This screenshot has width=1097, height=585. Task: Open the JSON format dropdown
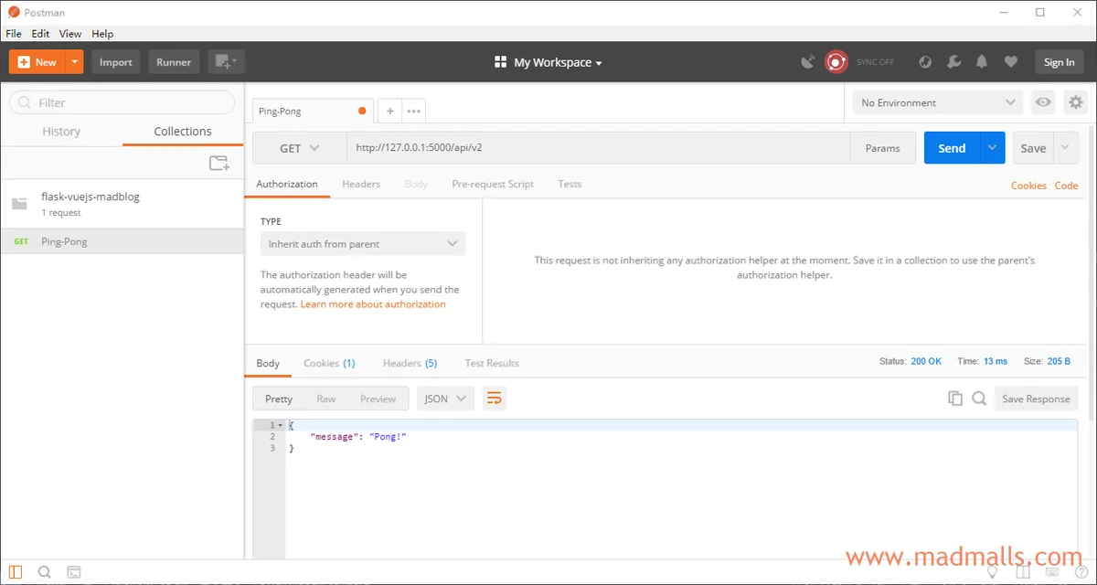pyautogui.click(x=446, y=399)
